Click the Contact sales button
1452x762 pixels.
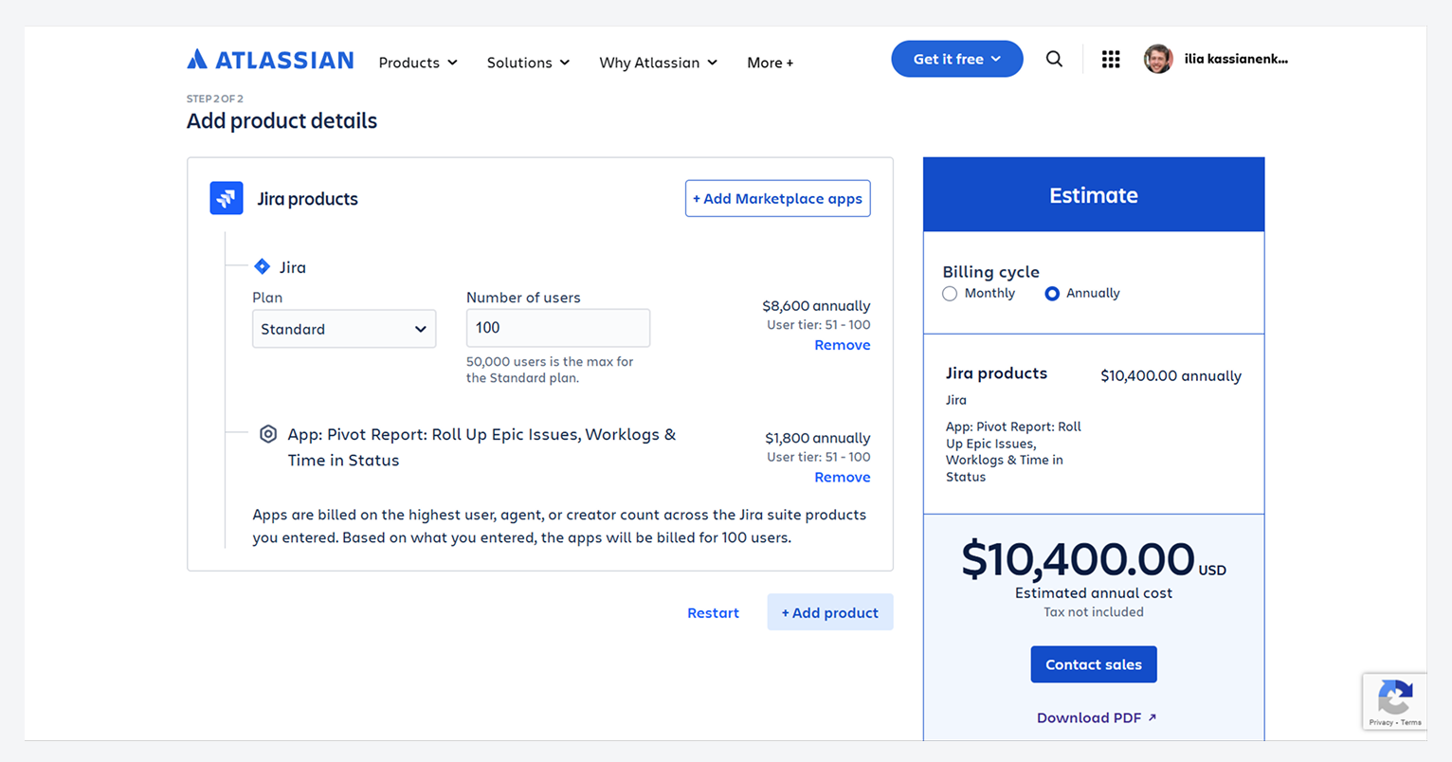[x=1094, y=664]
